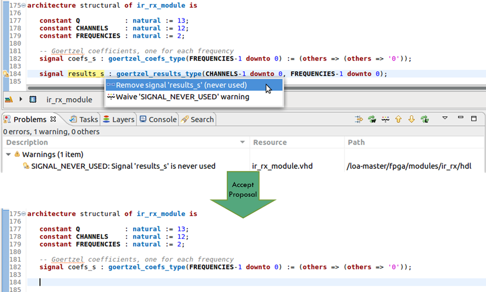This screenshot has width=486, height=292.
Task: Close the Problems tab via its X
Action: (53, 119)
